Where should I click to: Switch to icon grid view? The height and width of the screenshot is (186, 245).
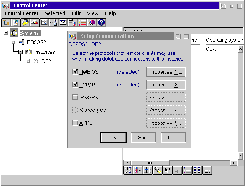click(x=197, y=170)
